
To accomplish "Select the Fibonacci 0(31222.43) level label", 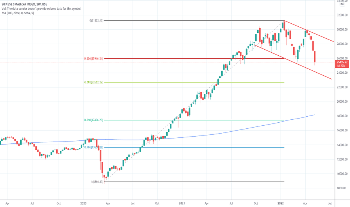I will point(97,21).
